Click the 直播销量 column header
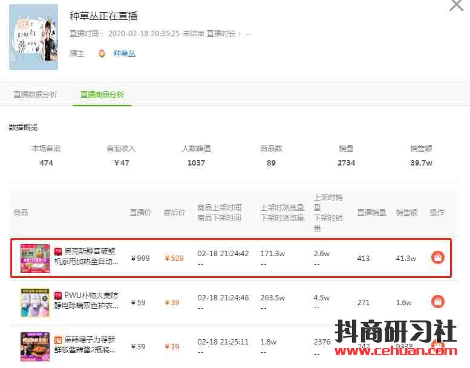The height and width of the screenshot is (368, 470). [x=371, y=213]
